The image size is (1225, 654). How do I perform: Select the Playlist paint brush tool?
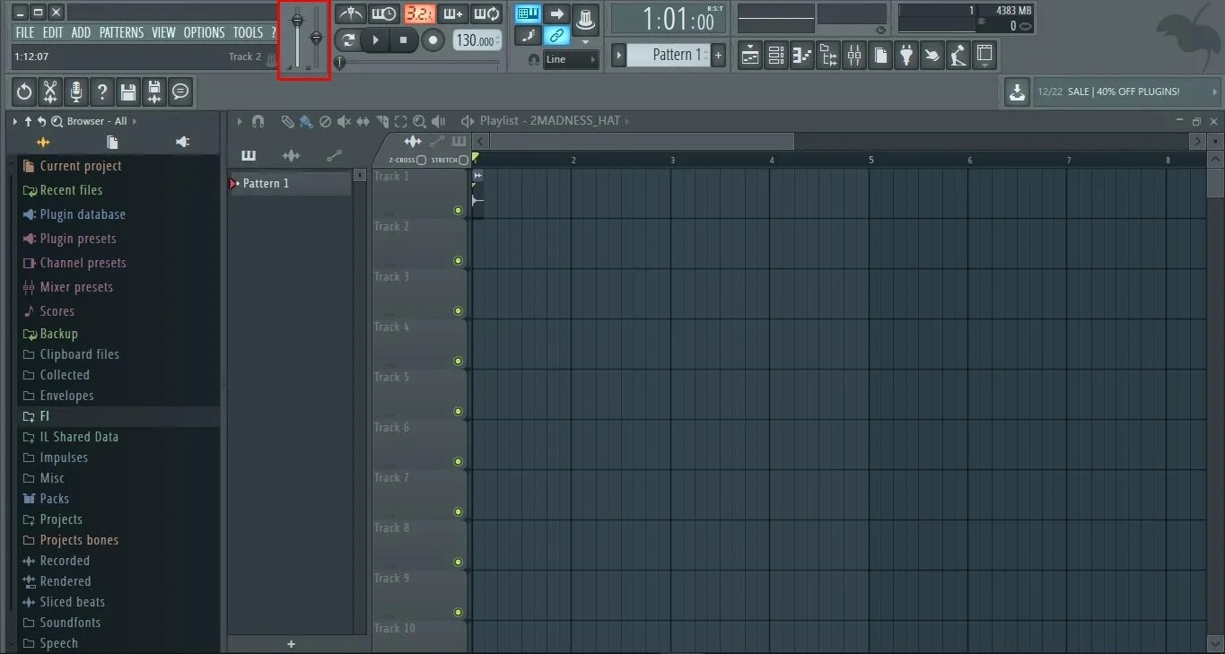306,121
